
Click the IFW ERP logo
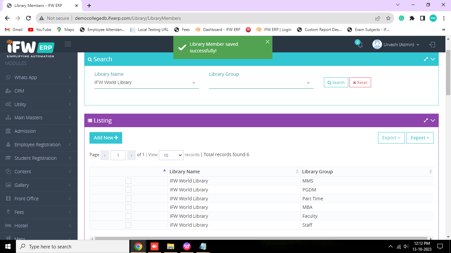click(30, 48)
